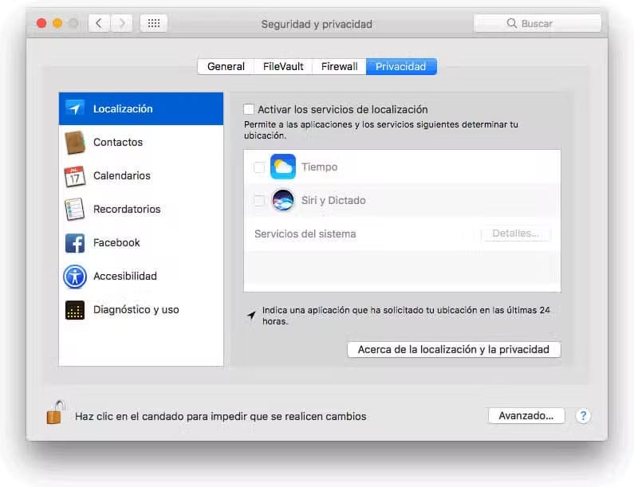
Task: Select the Calendarios label in sidebar
Action: coord(122,176)
